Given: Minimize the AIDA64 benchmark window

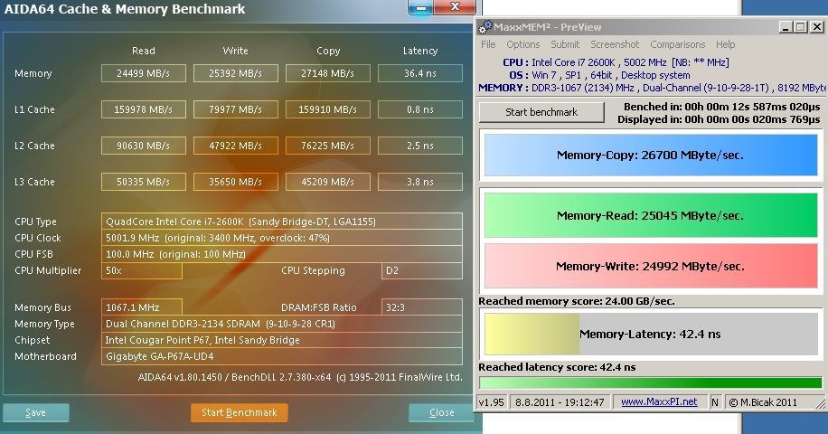Looking at the screenshot, I should 421,7.
